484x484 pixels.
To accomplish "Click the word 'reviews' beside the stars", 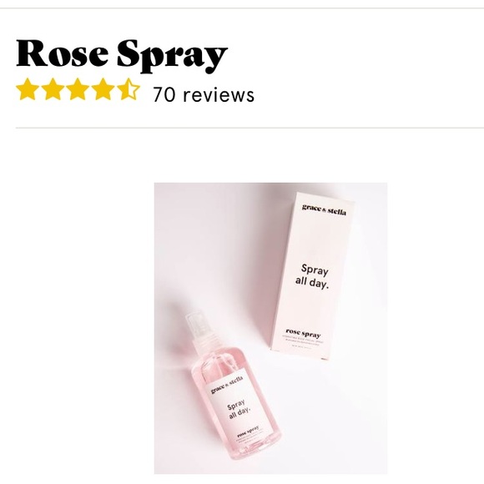I will click(x=219, y=94).
